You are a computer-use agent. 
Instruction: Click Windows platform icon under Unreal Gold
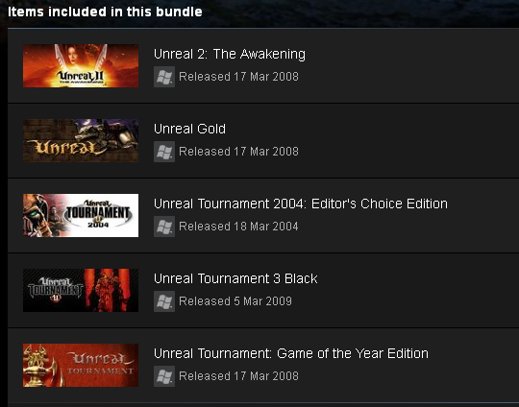point(164,152)
